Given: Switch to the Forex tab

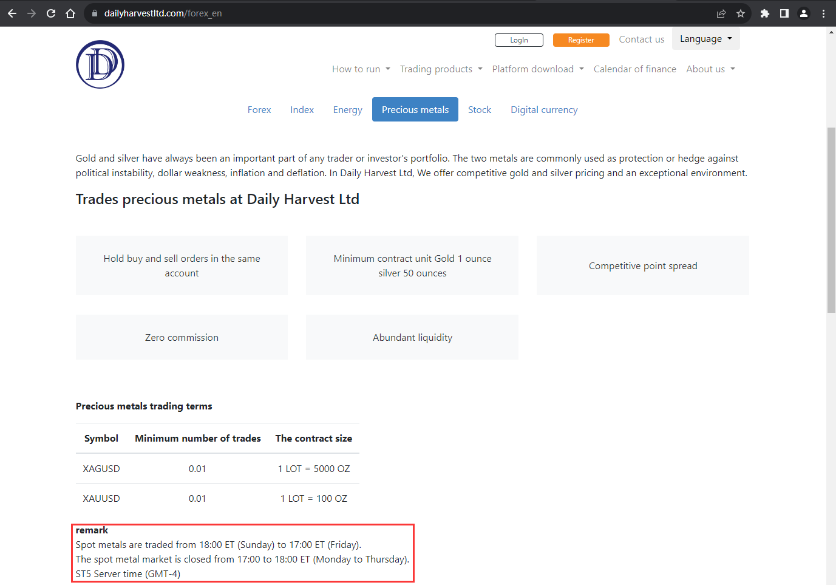Looking at the screenshot, I should coord(259,110).
